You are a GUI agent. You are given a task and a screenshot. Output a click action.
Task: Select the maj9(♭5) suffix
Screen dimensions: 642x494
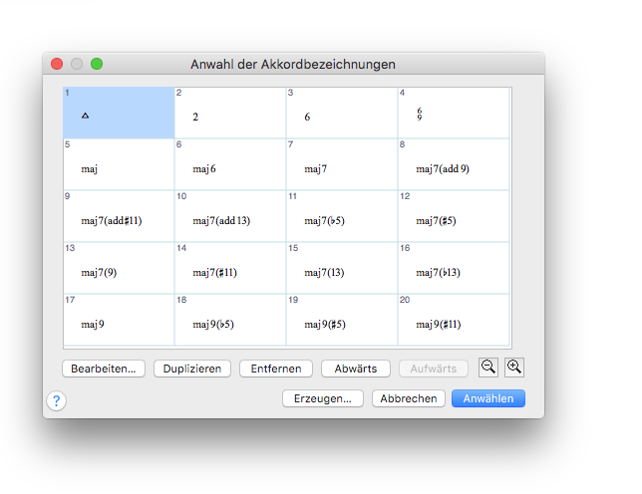(230, 320)
